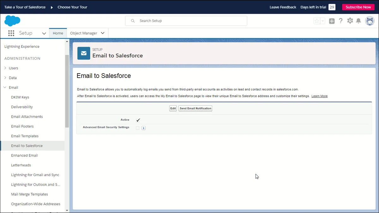379x213 pixels.
Task: Open Email Footers page
Action: (22, 127)
